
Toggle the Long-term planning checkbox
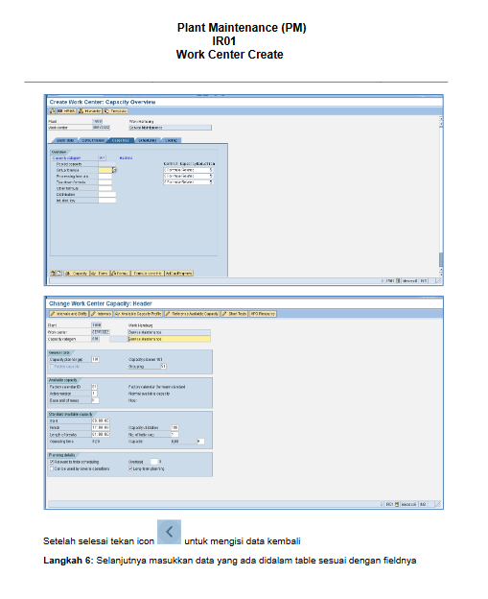point(130,468)
